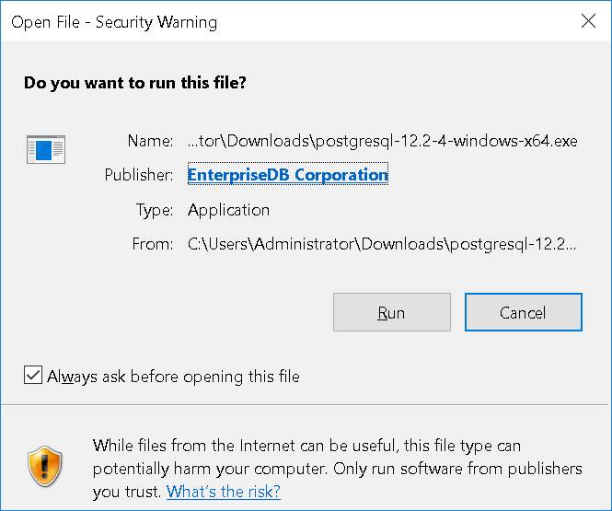Uncheck the Always ask checkbox box
The image size is (612, 511).
[33, 376]
